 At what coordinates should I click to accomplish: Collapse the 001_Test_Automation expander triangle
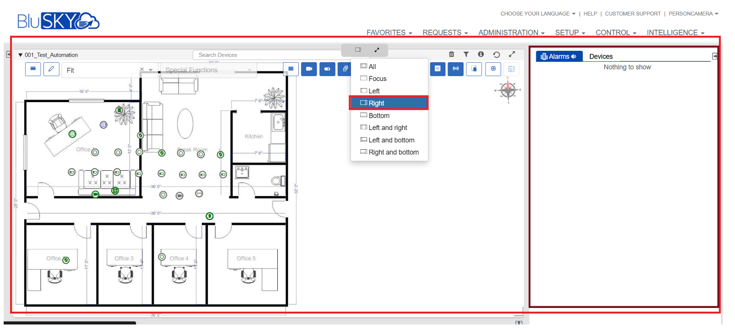point(20,55)
